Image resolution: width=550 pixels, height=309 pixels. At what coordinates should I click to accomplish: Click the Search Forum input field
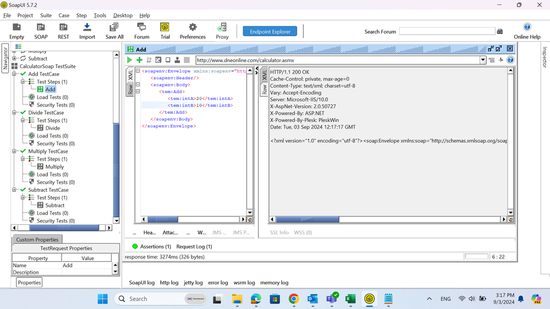pos(446,31)
